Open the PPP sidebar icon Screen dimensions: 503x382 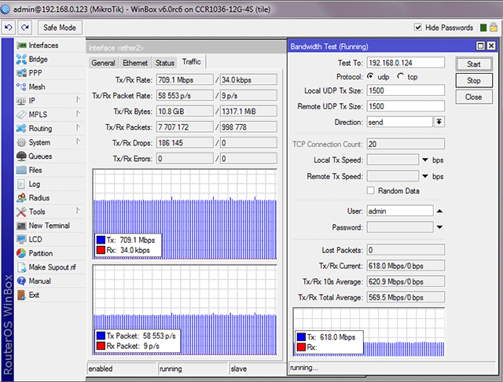pos(21,73)
